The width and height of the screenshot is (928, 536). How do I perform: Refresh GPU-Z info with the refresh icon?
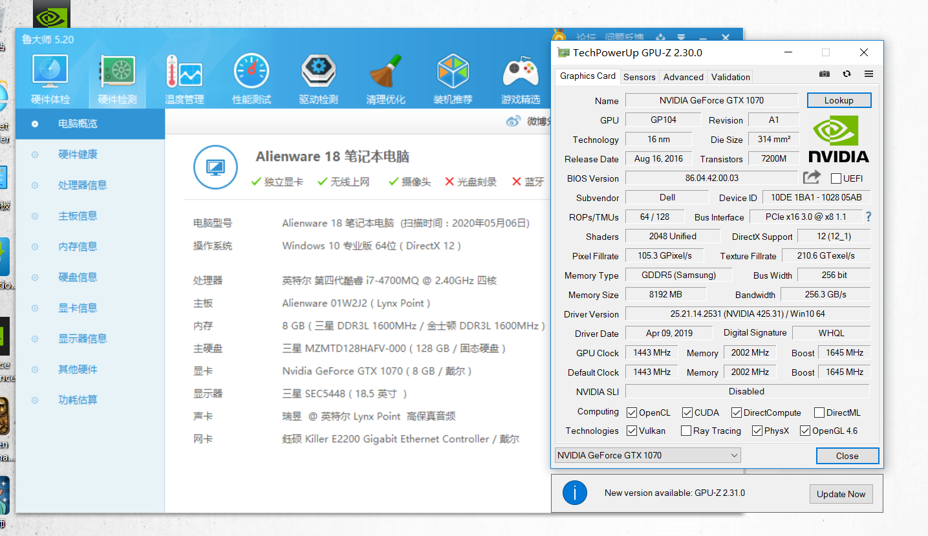[x=847, y=74]
